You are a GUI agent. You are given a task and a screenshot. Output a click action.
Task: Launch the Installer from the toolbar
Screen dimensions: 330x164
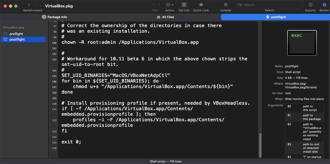(226, 5)
